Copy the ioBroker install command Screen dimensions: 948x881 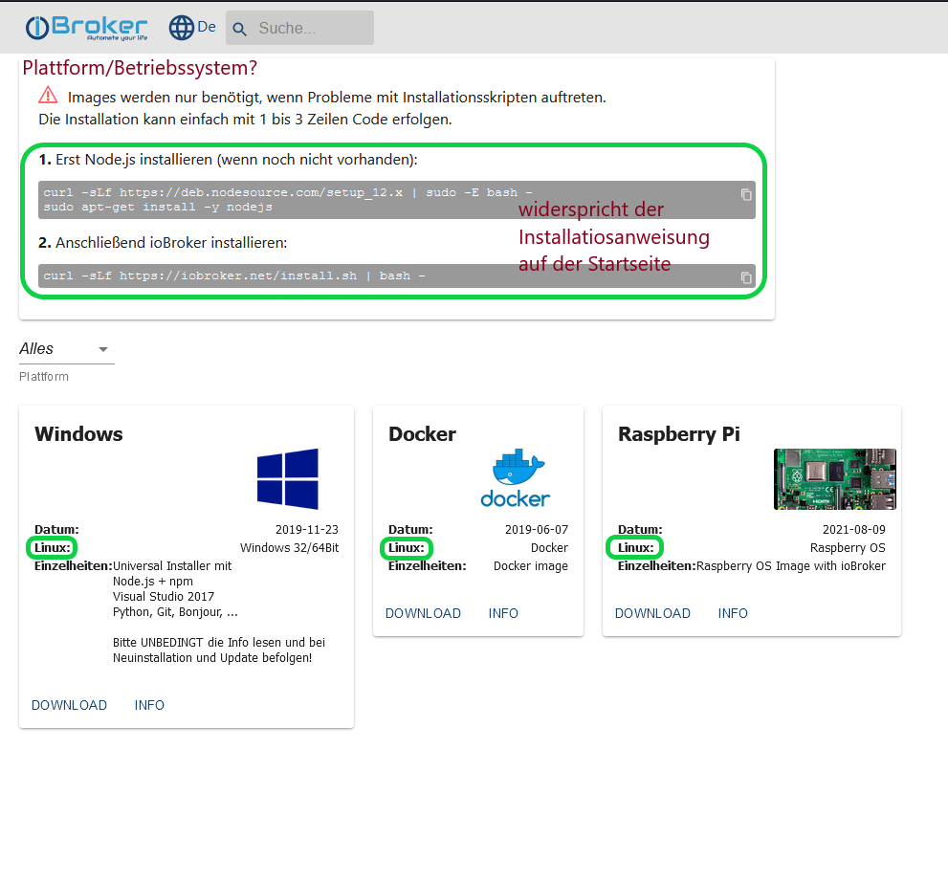(x=746, y=277)
